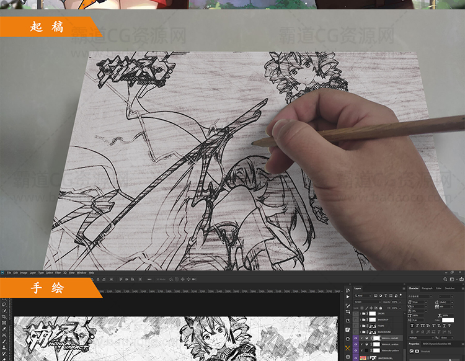Click the 3D slide icon
Screen dimensions: 465x361
click(188, 279)
